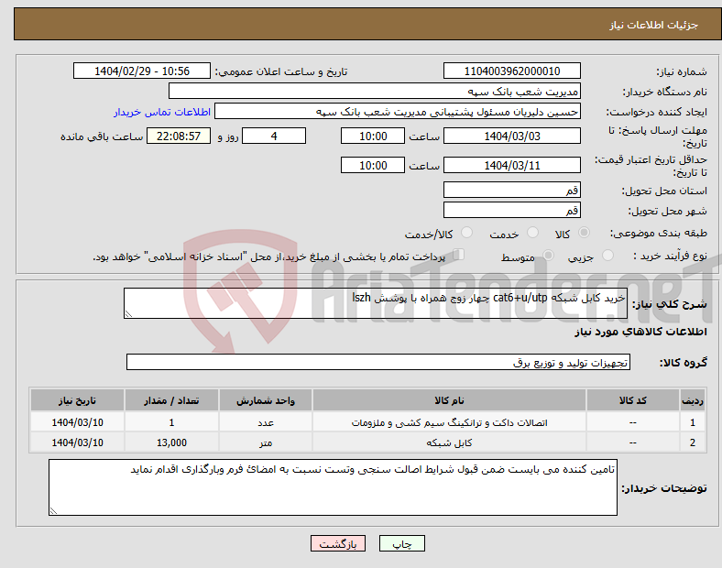Click the توضیحات خریدار label
The width and height of the screenshot is (722, 568).
pos(664,488)
